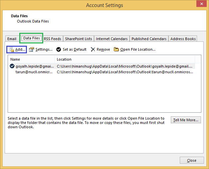Click the Settings... label
Image resolution: width=209 pixels, height=169 pixels.
(44, 49)
